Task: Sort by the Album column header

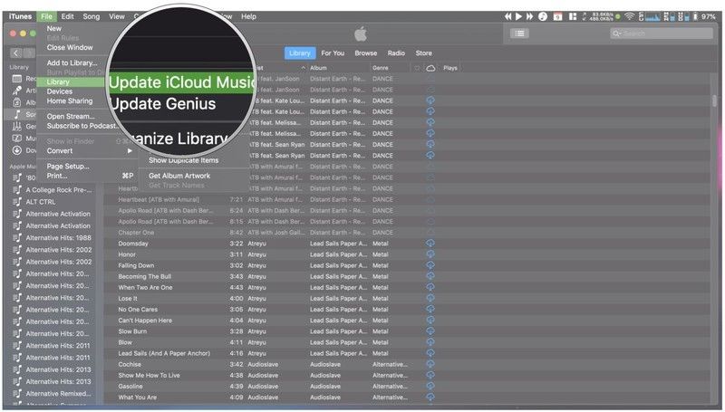Action: point(318,68)
